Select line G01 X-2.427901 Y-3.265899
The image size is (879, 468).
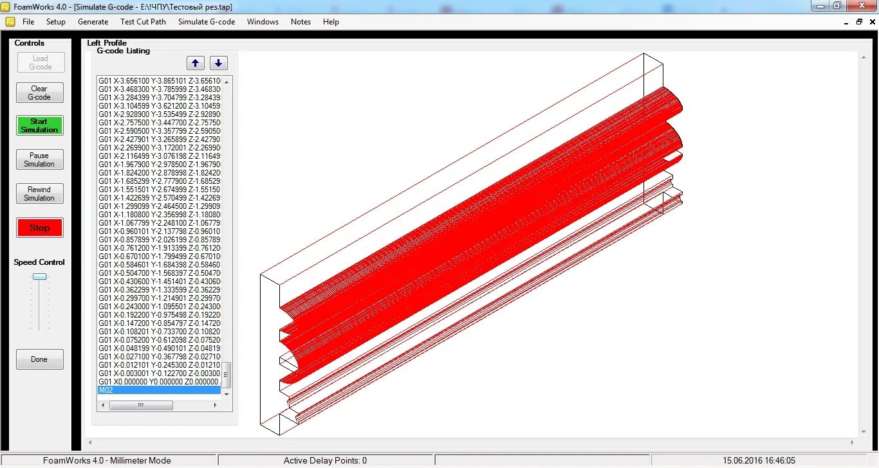tap(159, 139)
